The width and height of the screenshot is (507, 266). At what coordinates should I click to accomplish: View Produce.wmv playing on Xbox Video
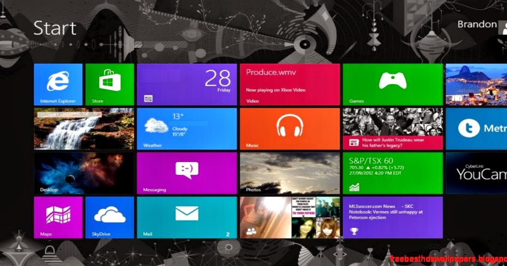coord(289,84)
